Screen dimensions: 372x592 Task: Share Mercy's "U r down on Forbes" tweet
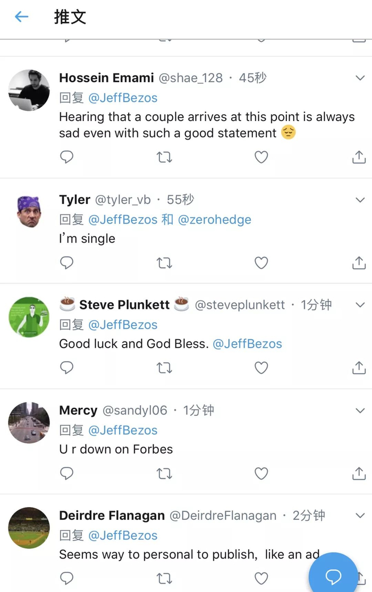tap(359, 473)
